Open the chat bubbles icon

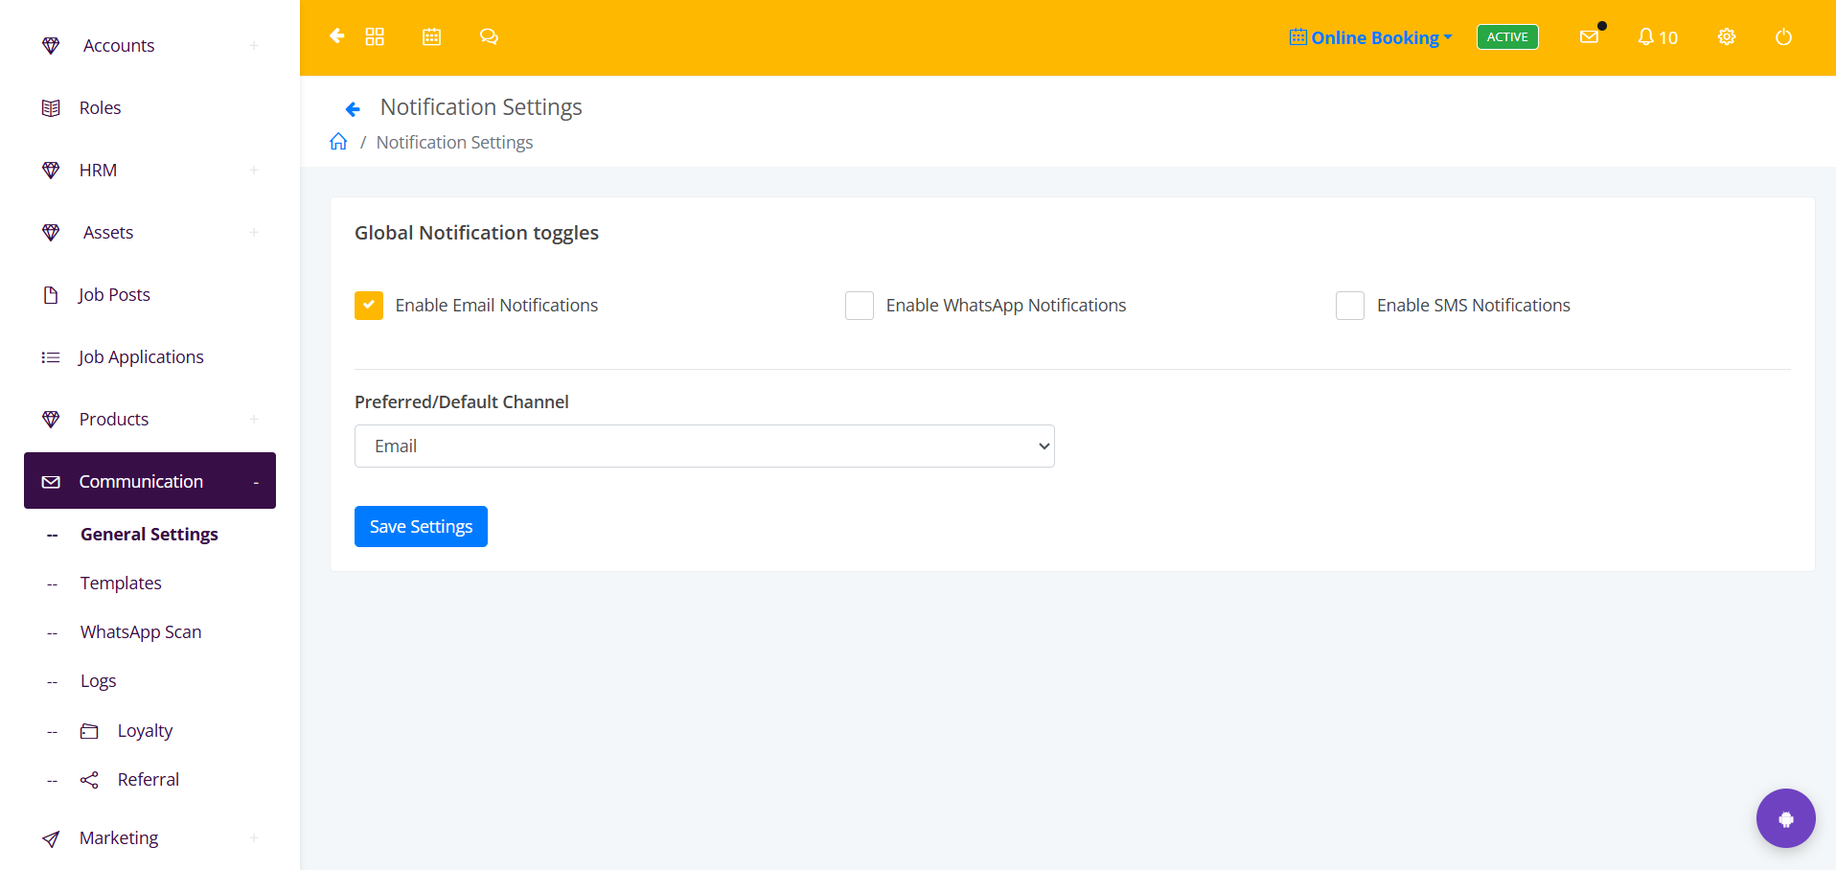pyautogui.click(x=489, y=36)
